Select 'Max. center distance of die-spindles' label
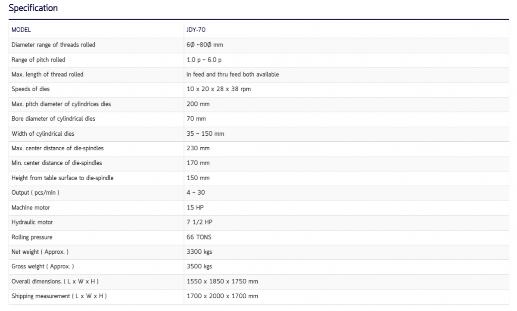 pyautogui.click(x=58, y=148)
